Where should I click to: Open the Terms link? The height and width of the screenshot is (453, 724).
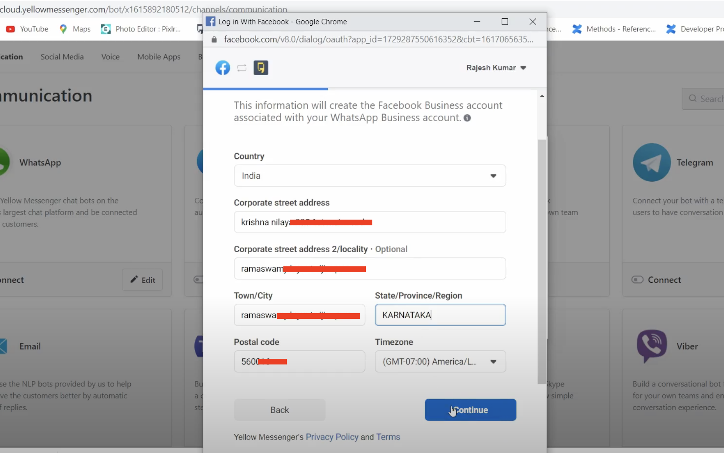coord(388,437)
